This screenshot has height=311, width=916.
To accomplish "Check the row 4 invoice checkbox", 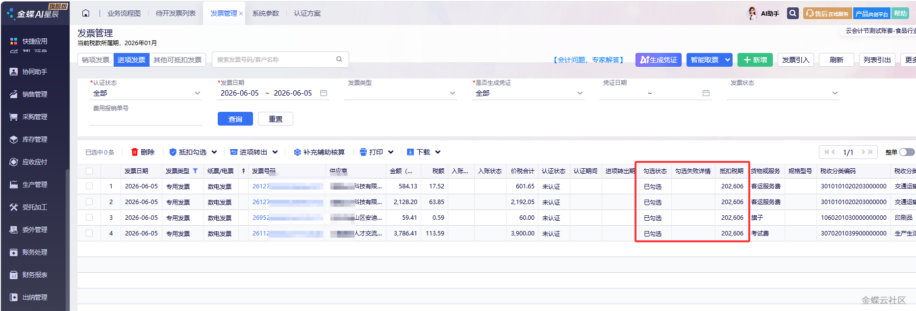I will pyautogui.click(x=89, y=233).
